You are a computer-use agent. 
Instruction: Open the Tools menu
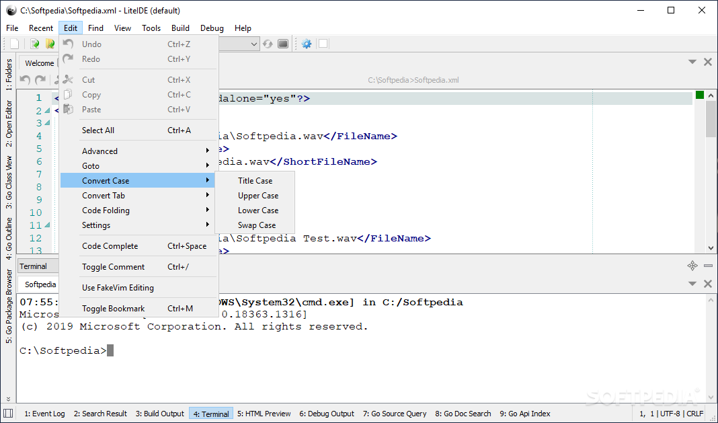pos(151,28)
